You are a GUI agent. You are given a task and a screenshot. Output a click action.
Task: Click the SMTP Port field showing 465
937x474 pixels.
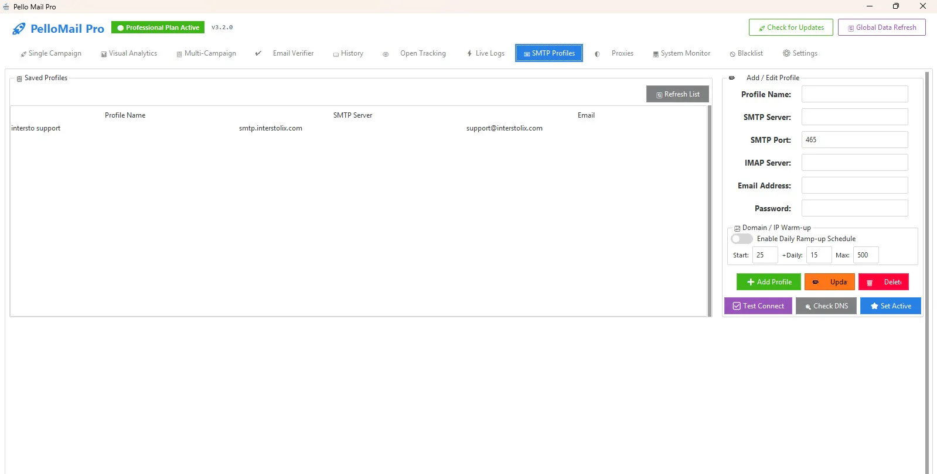click(x=854, y=140)
